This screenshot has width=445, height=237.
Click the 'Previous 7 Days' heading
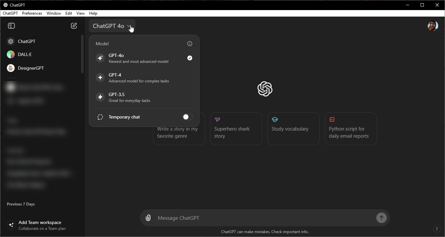[21, 204]
